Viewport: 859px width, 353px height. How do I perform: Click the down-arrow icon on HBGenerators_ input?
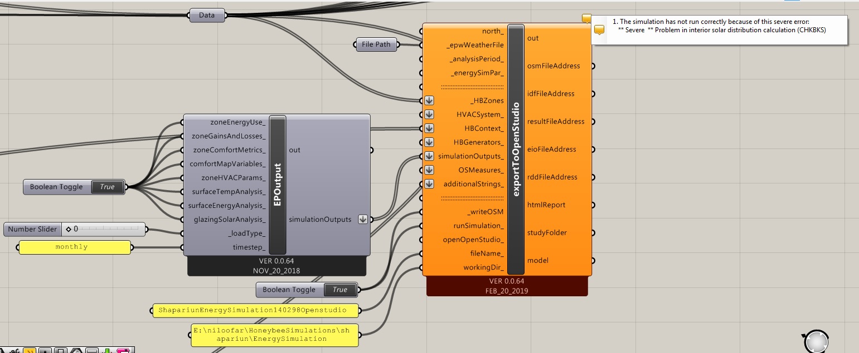(429, 142)
